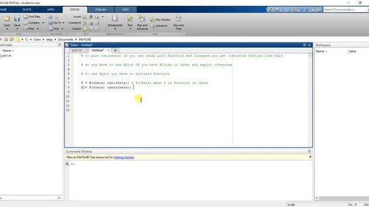Insert a function with the fx icon
The height and width of the screenshot is (207, 369).
click(91, 17)
